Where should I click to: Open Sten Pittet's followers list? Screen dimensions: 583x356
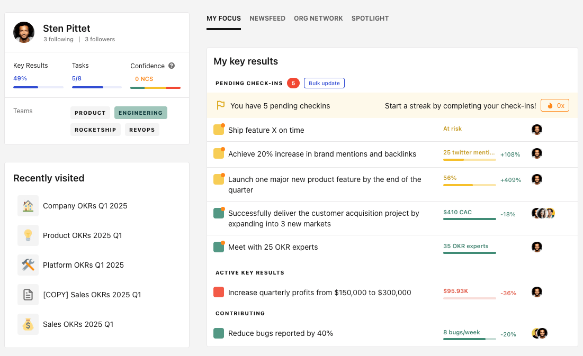(x=100, y=39)
